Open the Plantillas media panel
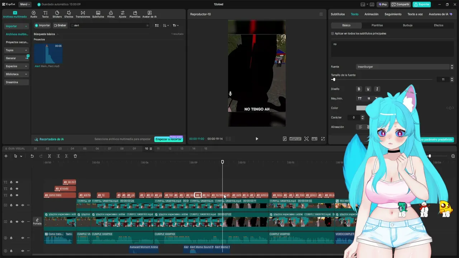The image size is (459, 258). point(135,14)
